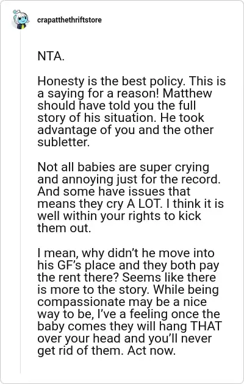Screen dimensions: 244x384
Task: Collapse the comment using the vertical thread line
Action: pos(20,201)
